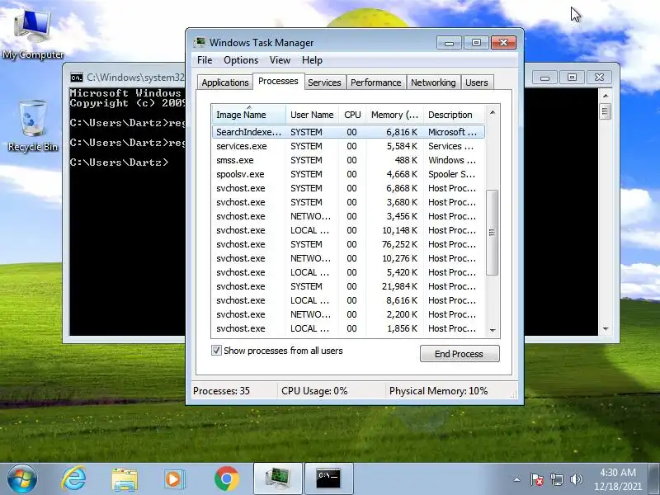Image resolution: width=660 pixels, height=495 pixels.
Task: Click Task Manager title bar icon
Action: point(200,43)
